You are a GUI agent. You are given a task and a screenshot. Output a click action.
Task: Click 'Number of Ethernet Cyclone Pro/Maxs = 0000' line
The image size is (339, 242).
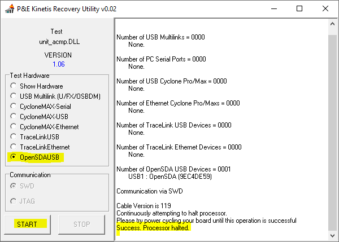pyautogui.click(x=178, y=103)
